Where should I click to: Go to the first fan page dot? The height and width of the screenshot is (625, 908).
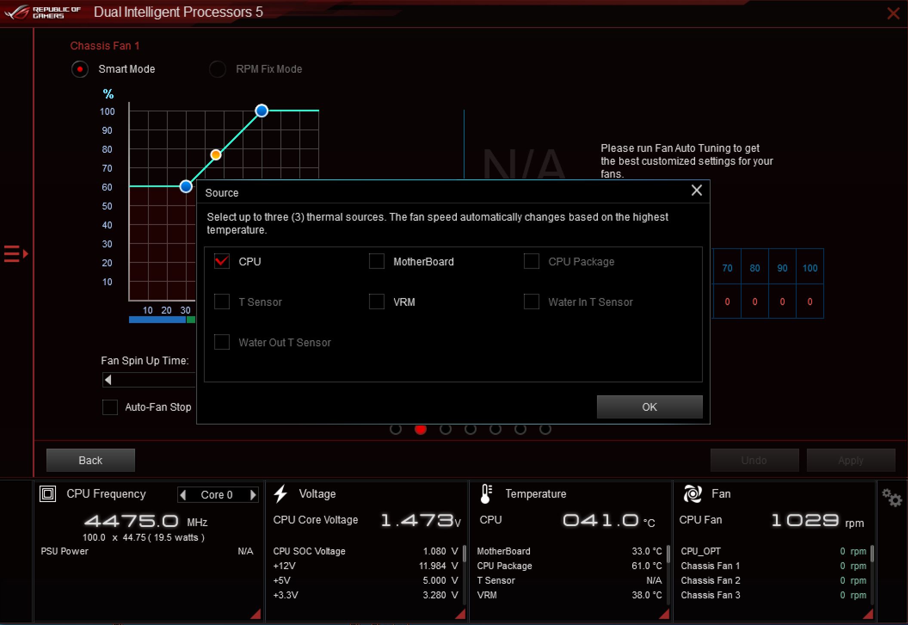(x=396, y=429)
